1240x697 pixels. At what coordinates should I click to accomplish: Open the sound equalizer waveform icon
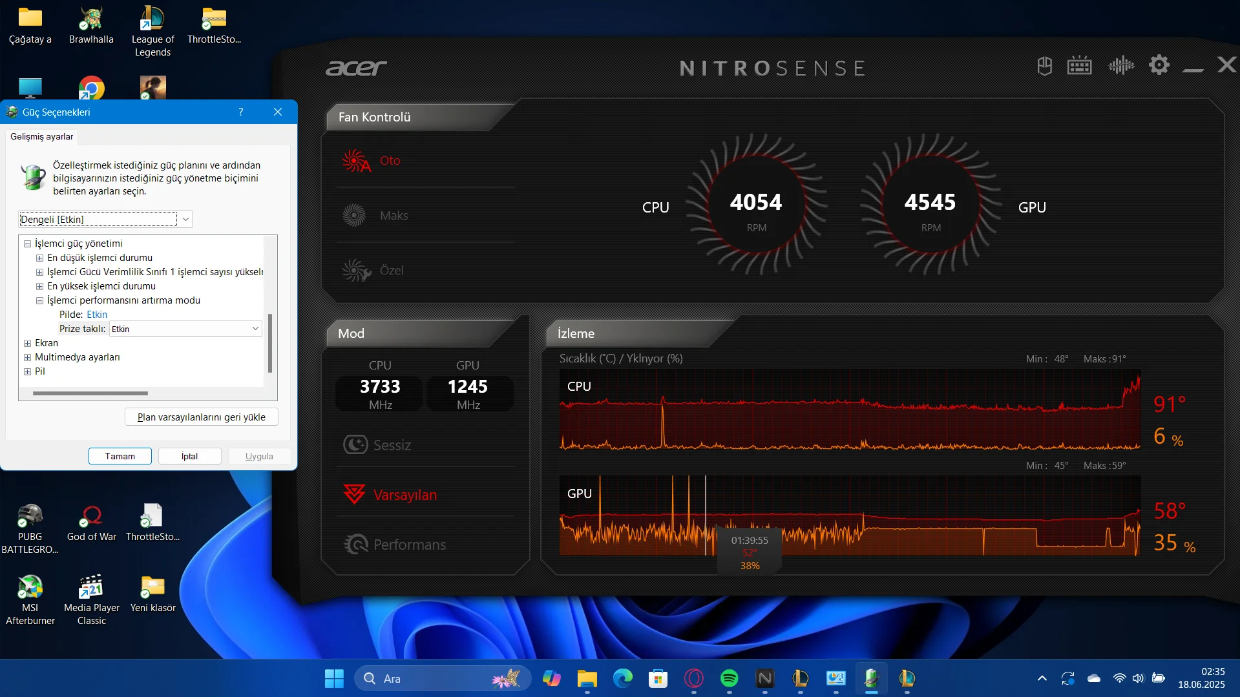click(1121, 65)
